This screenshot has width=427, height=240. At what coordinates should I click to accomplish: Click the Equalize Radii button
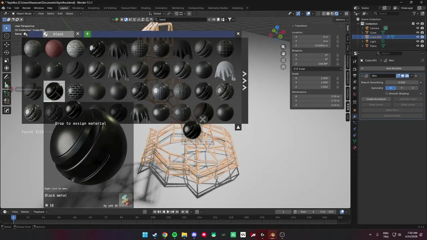[x=392, y=116]
